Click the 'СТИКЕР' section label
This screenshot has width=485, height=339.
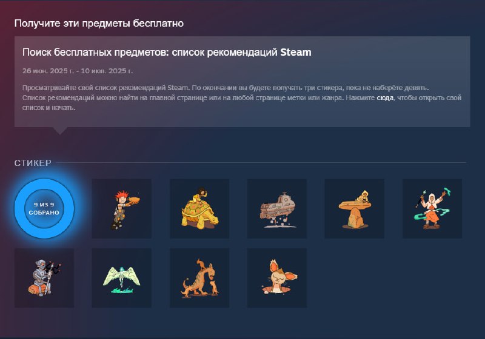[33, 163]
